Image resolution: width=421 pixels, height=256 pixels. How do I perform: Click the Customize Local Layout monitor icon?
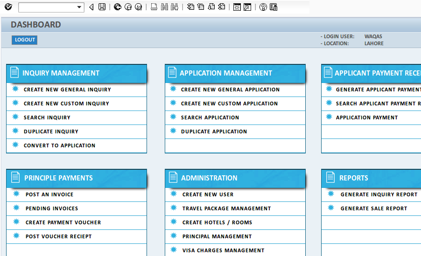click(274, 7)
